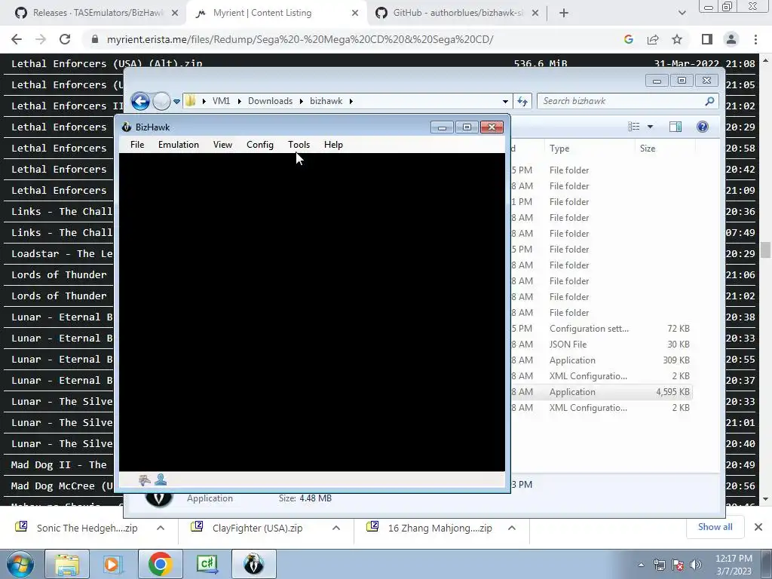Open Sonic The Hedgehog zip download options

(161, 528)
